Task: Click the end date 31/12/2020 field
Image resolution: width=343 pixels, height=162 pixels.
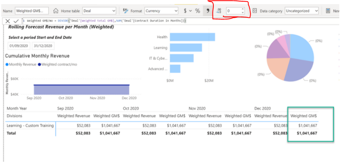Action: (43, 46)
